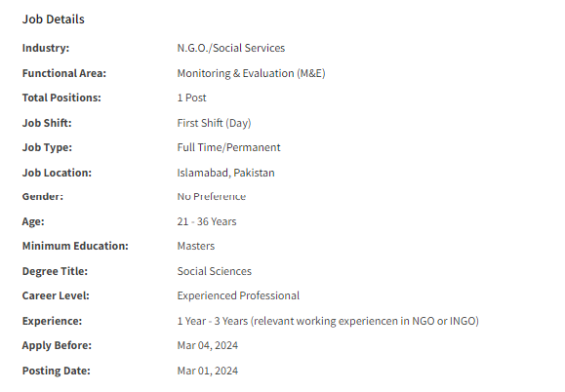Select the N.G.O./Social Services industry value
This screenshot has width=565, height=392.
231,48
